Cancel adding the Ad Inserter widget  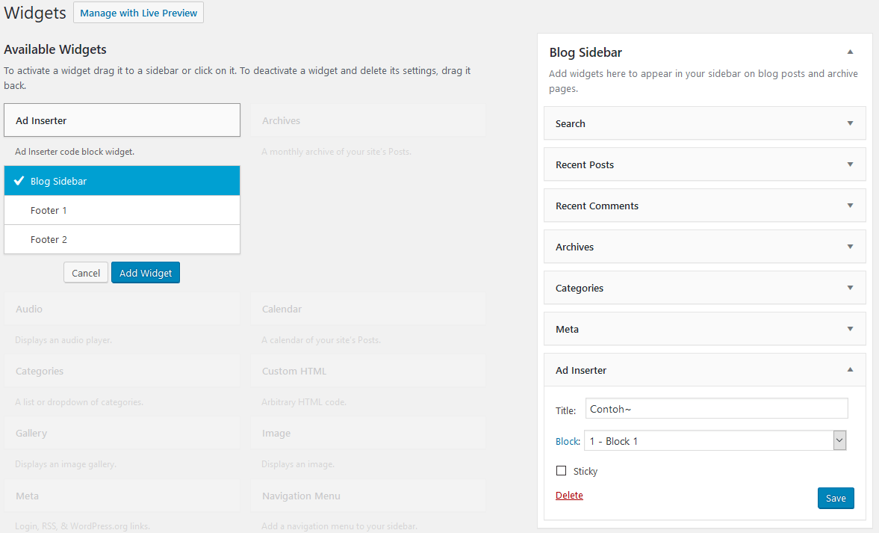point(85,272)
